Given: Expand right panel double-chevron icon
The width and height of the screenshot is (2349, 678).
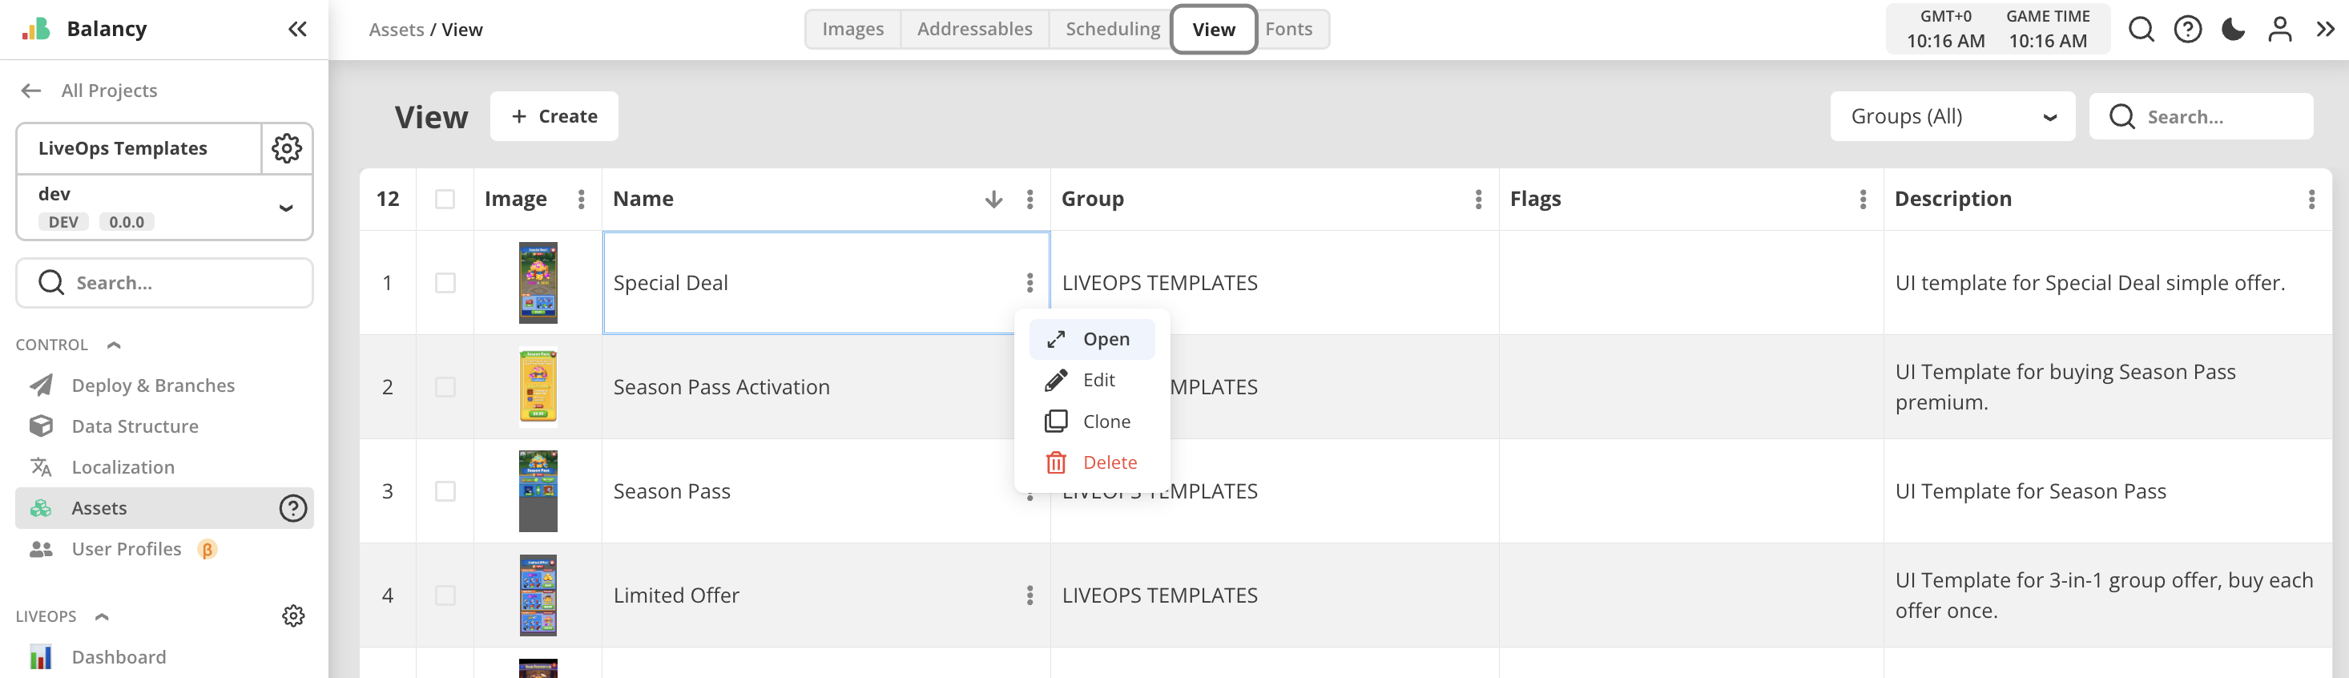Looking at the screenshot, I should pos(2325,29).
